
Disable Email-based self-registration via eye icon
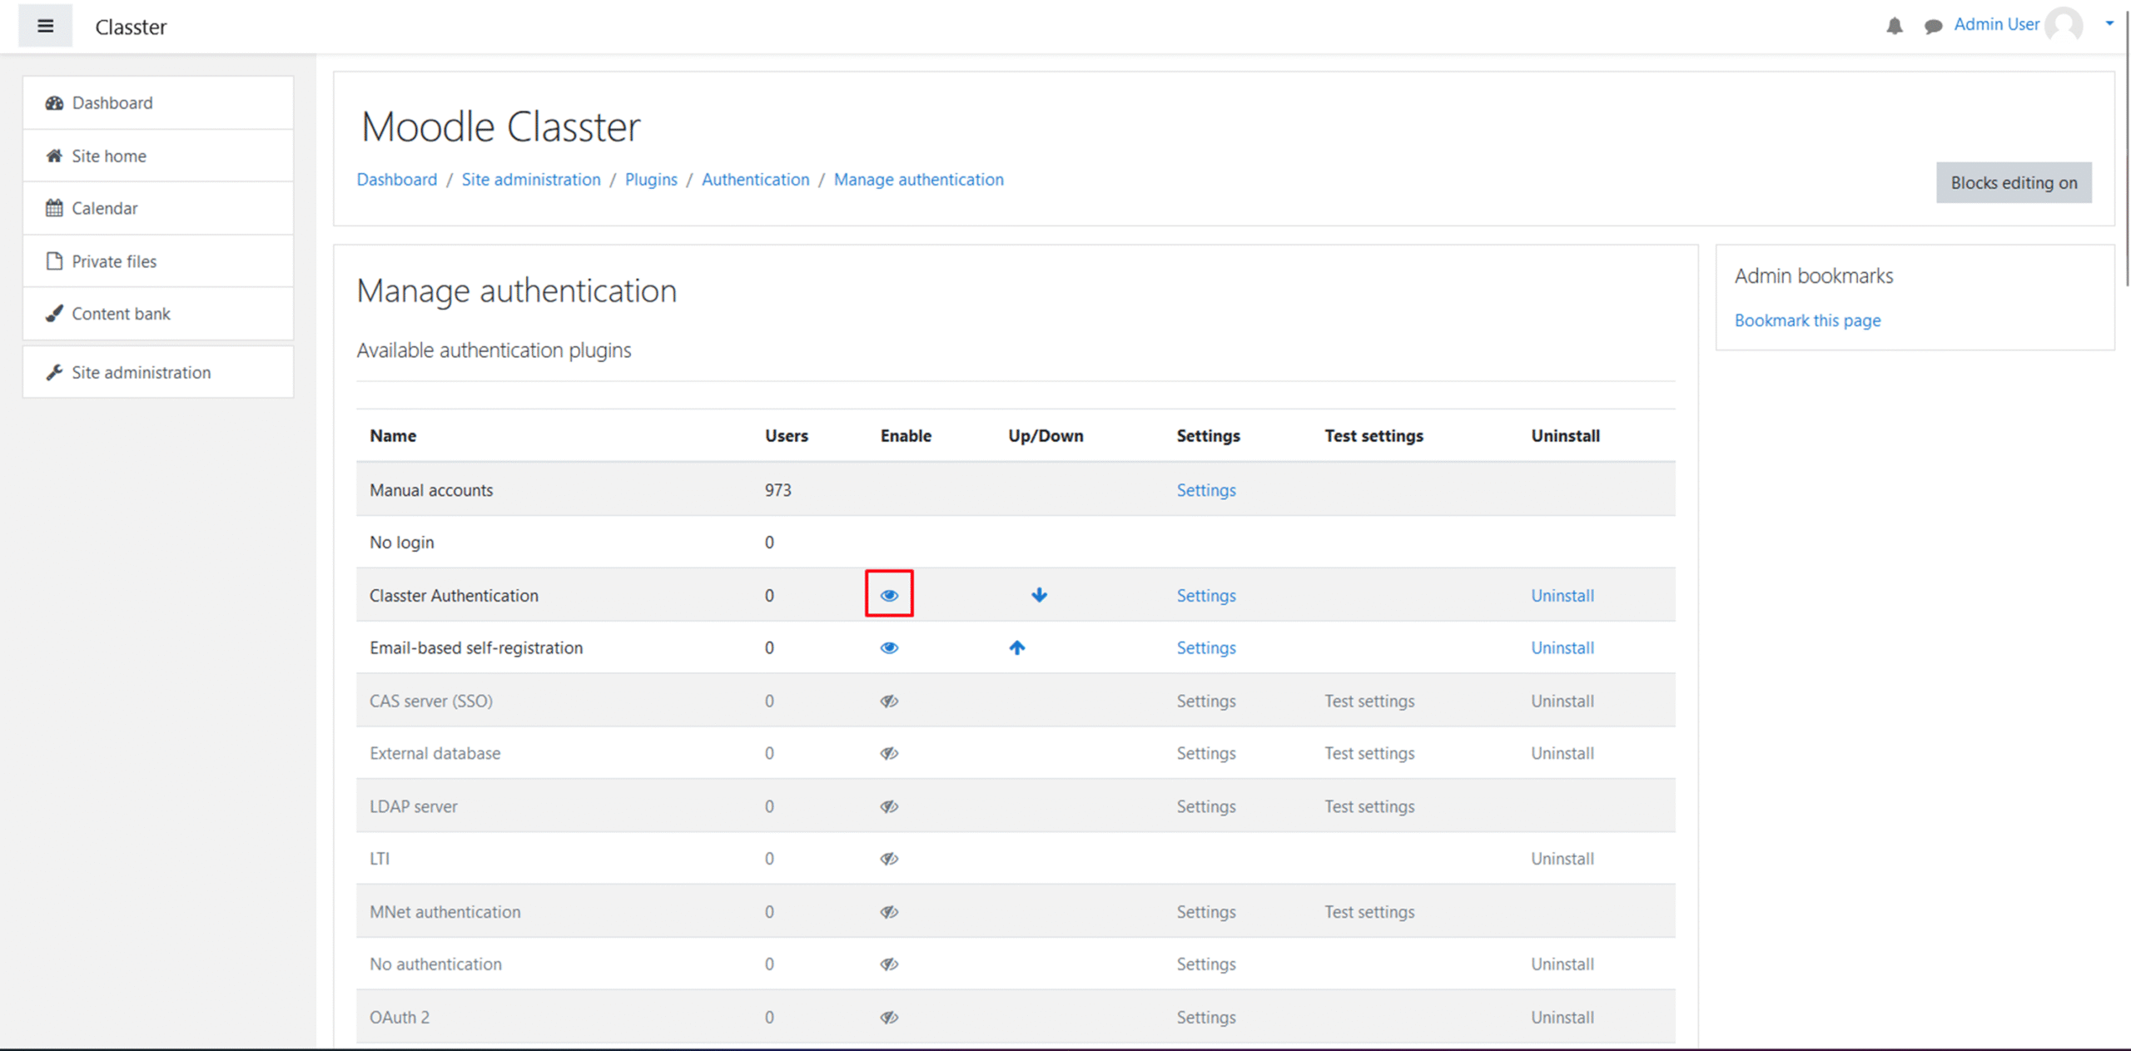pos(889,647)
